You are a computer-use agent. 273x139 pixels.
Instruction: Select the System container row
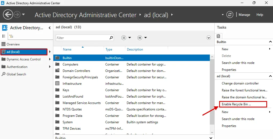(x=132, y=122)
